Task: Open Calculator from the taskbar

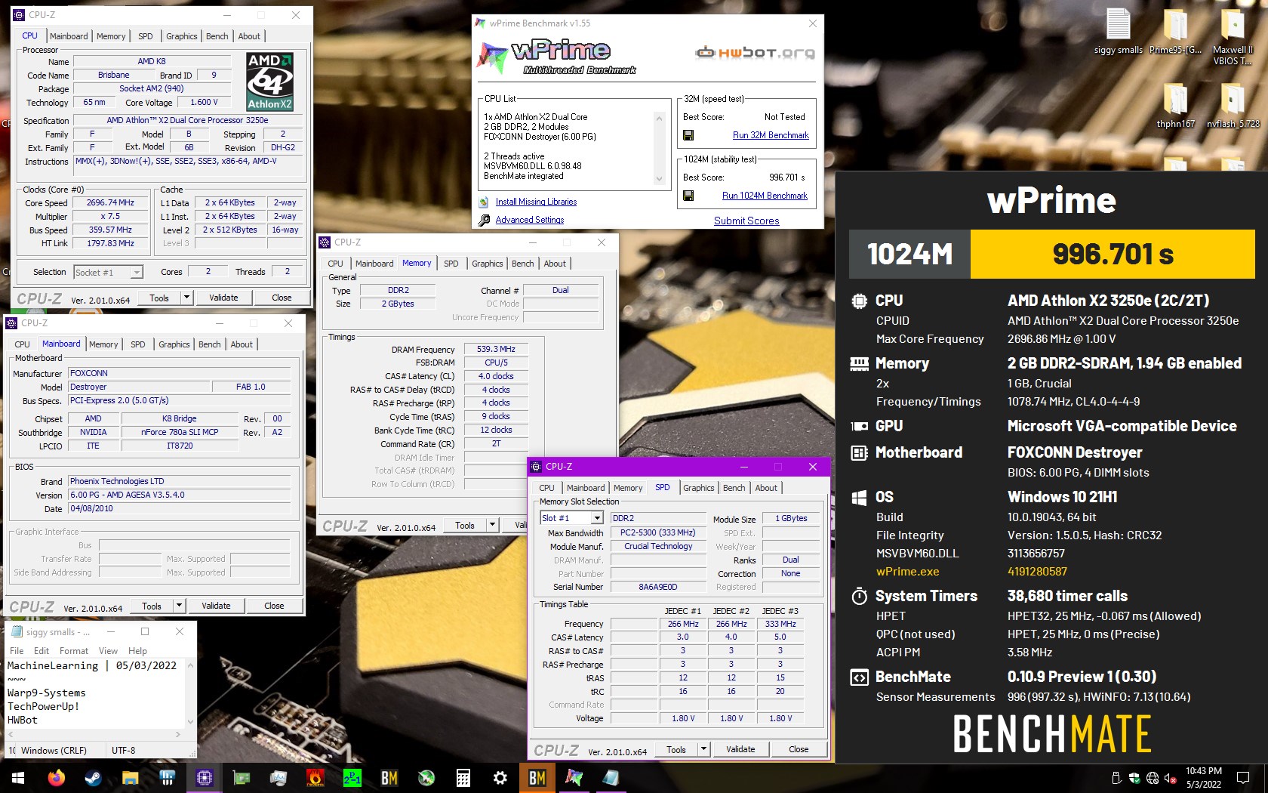Action: (463, 777)
